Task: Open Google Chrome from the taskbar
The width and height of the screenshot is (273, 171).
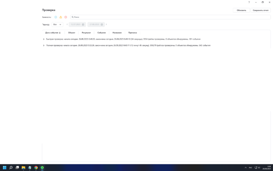Action: click(x=36, y=167)
